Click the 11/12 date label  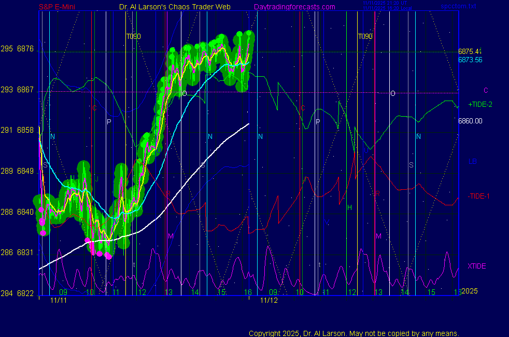[269, 300]
